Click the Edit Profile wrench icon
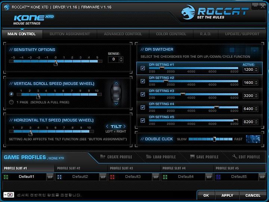The width and height of the screenshot is (269, 202). point(235,157)
